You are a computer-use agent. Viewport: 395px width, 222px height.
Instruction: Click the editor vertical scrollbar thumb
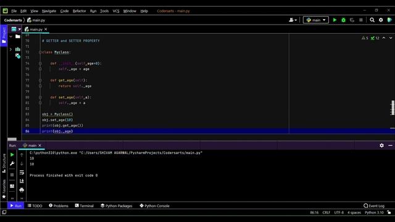point(393,108)
